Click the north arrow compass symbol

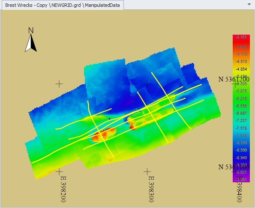31,43
